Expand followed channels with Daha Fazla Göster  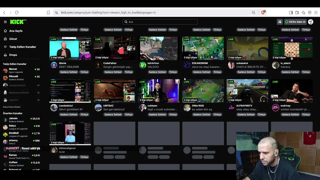[x=12, y=107]
